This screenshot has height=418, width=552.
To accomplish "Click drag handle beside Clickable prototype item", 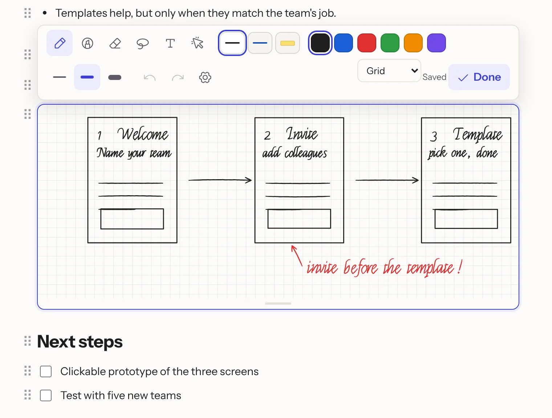I will [28, 371].
